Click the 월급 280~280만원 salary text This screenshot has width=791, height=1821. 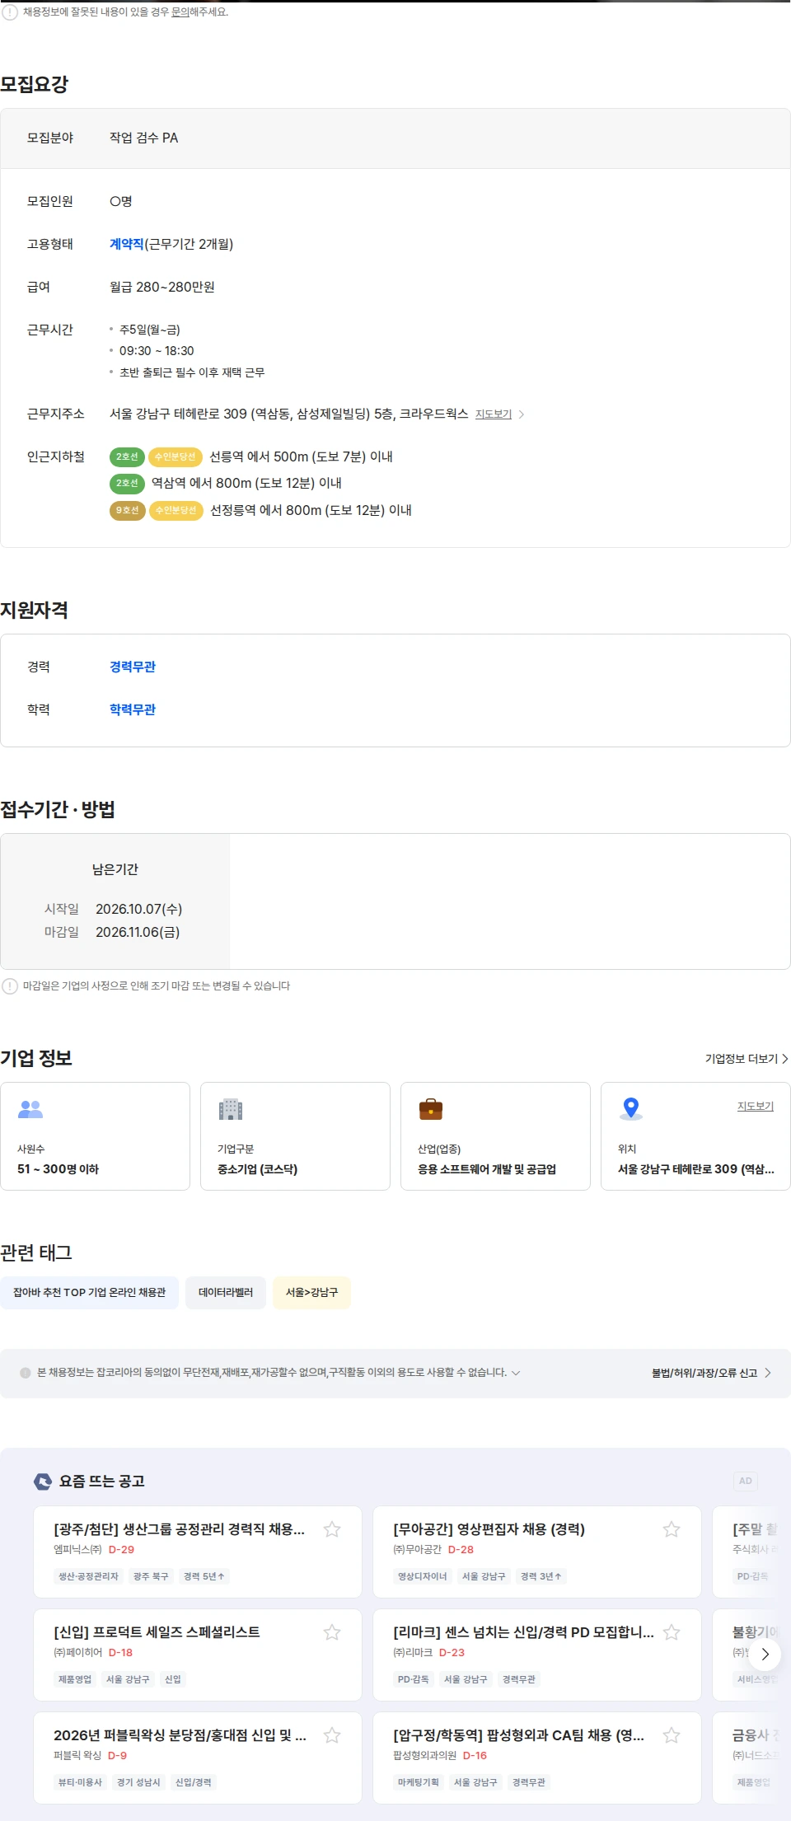coord(162,287)
